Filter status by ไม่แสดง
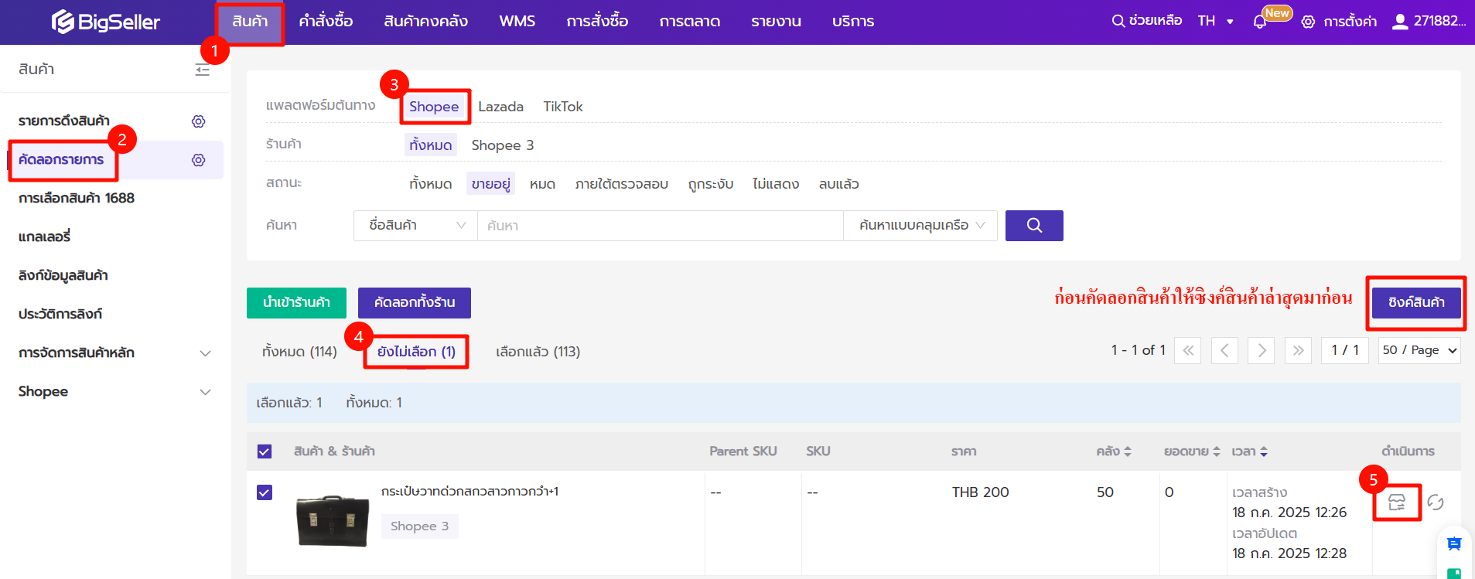The image size is (1475, 579). 776,184
